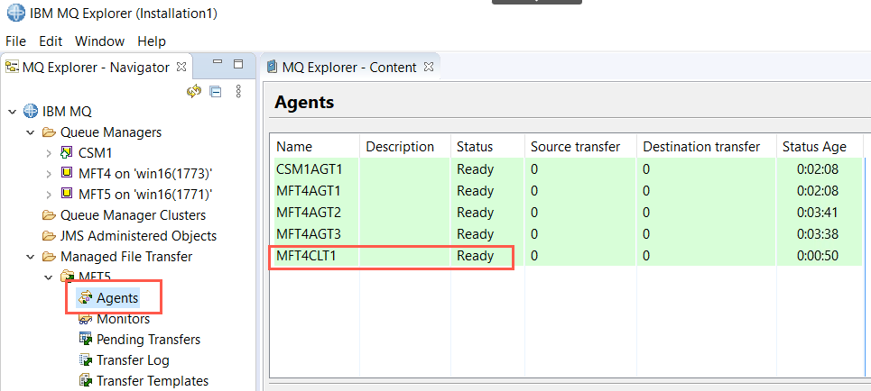Sort by Status Age column header

coord(820,147)
